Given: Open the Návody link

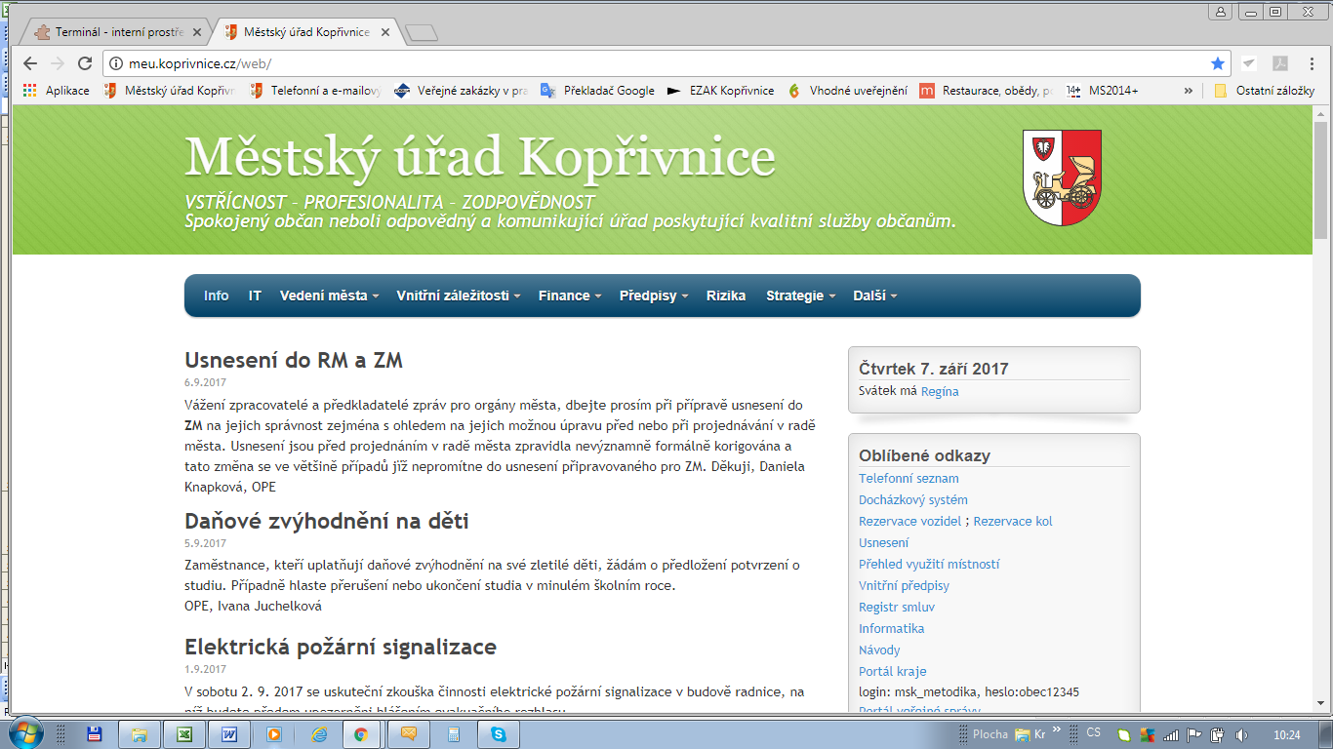Looking at the screenshot, I should click(879, 650).
